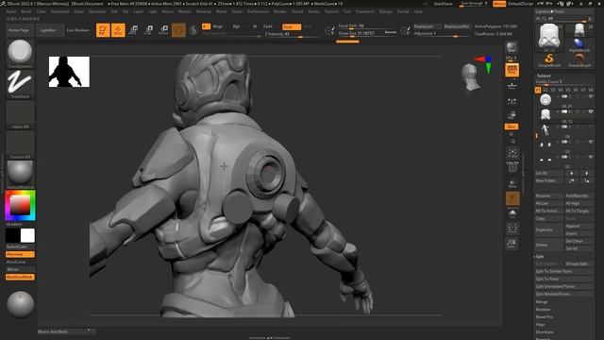The height and width of the screenshot is (340, 604).
Task: Collapse the Split section header
Action: coord(540,256)
